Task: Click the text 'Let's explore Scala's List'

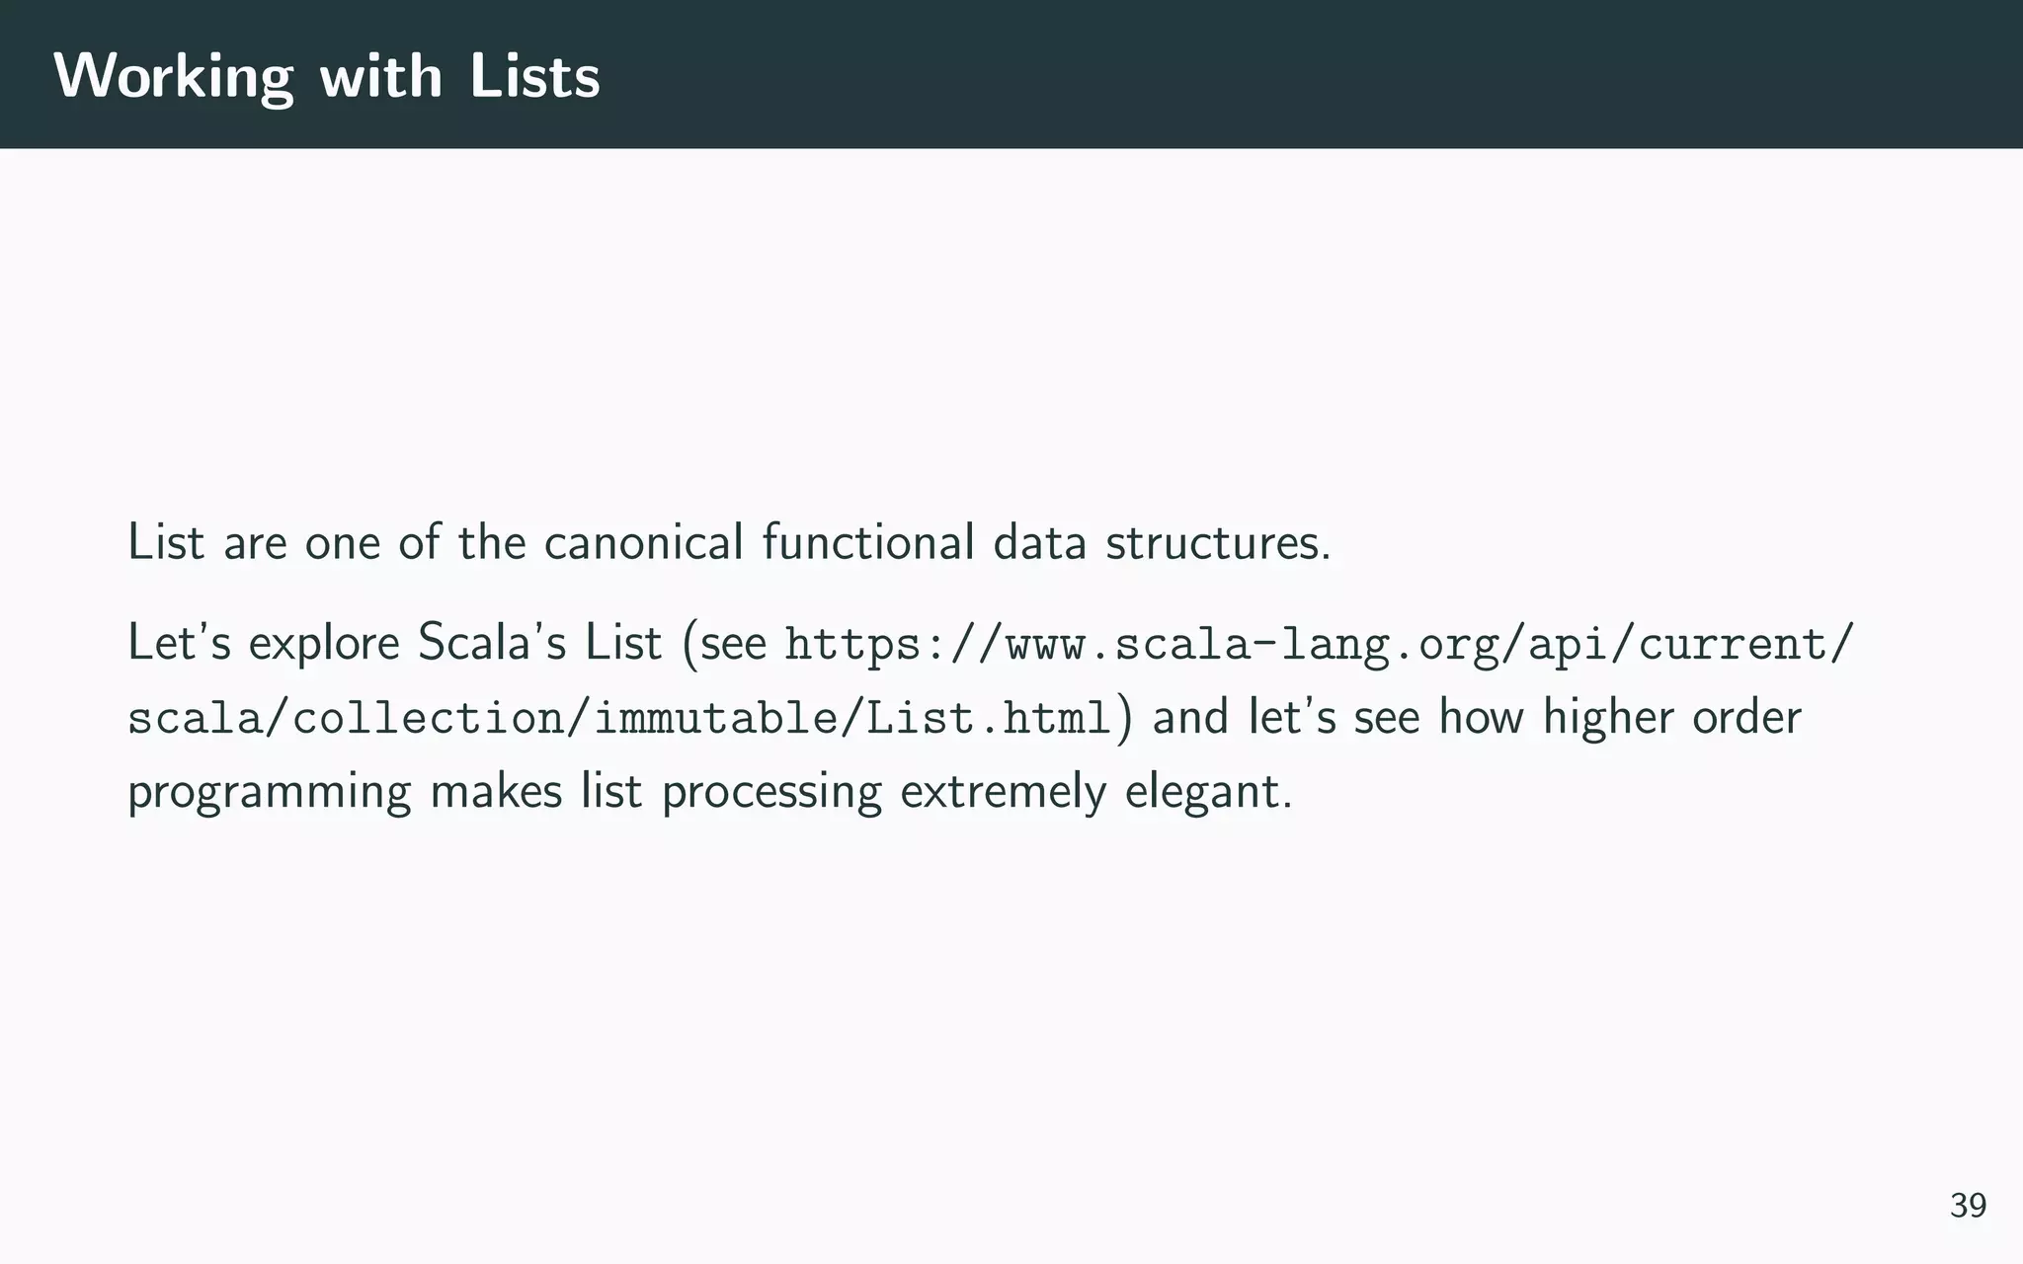Action: [x=393, y=643]
